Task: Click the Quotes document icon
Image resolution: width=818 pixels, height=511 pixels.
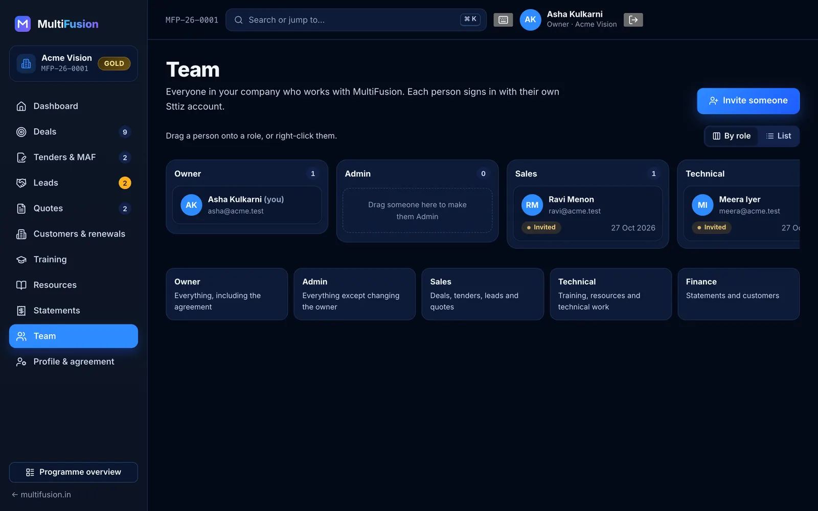Action: pyautogui.click(x=21, y=208)
